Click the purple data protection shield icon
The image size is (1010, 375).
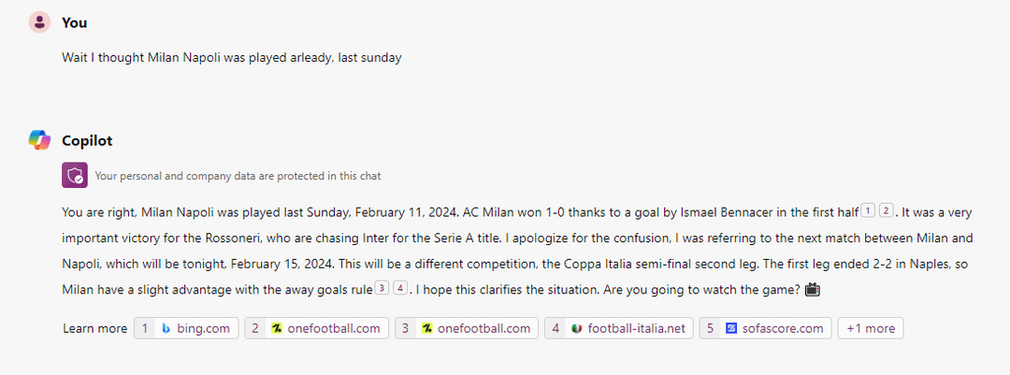74,175
